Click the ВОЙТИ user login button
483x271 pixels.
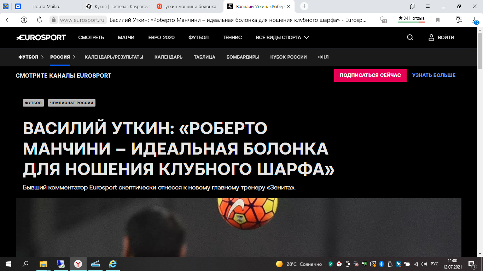click(441, 37)
